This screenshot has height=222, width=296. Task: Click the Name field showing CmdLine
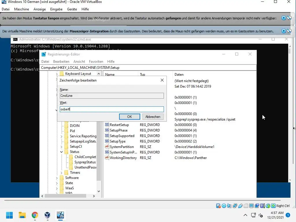112,96
